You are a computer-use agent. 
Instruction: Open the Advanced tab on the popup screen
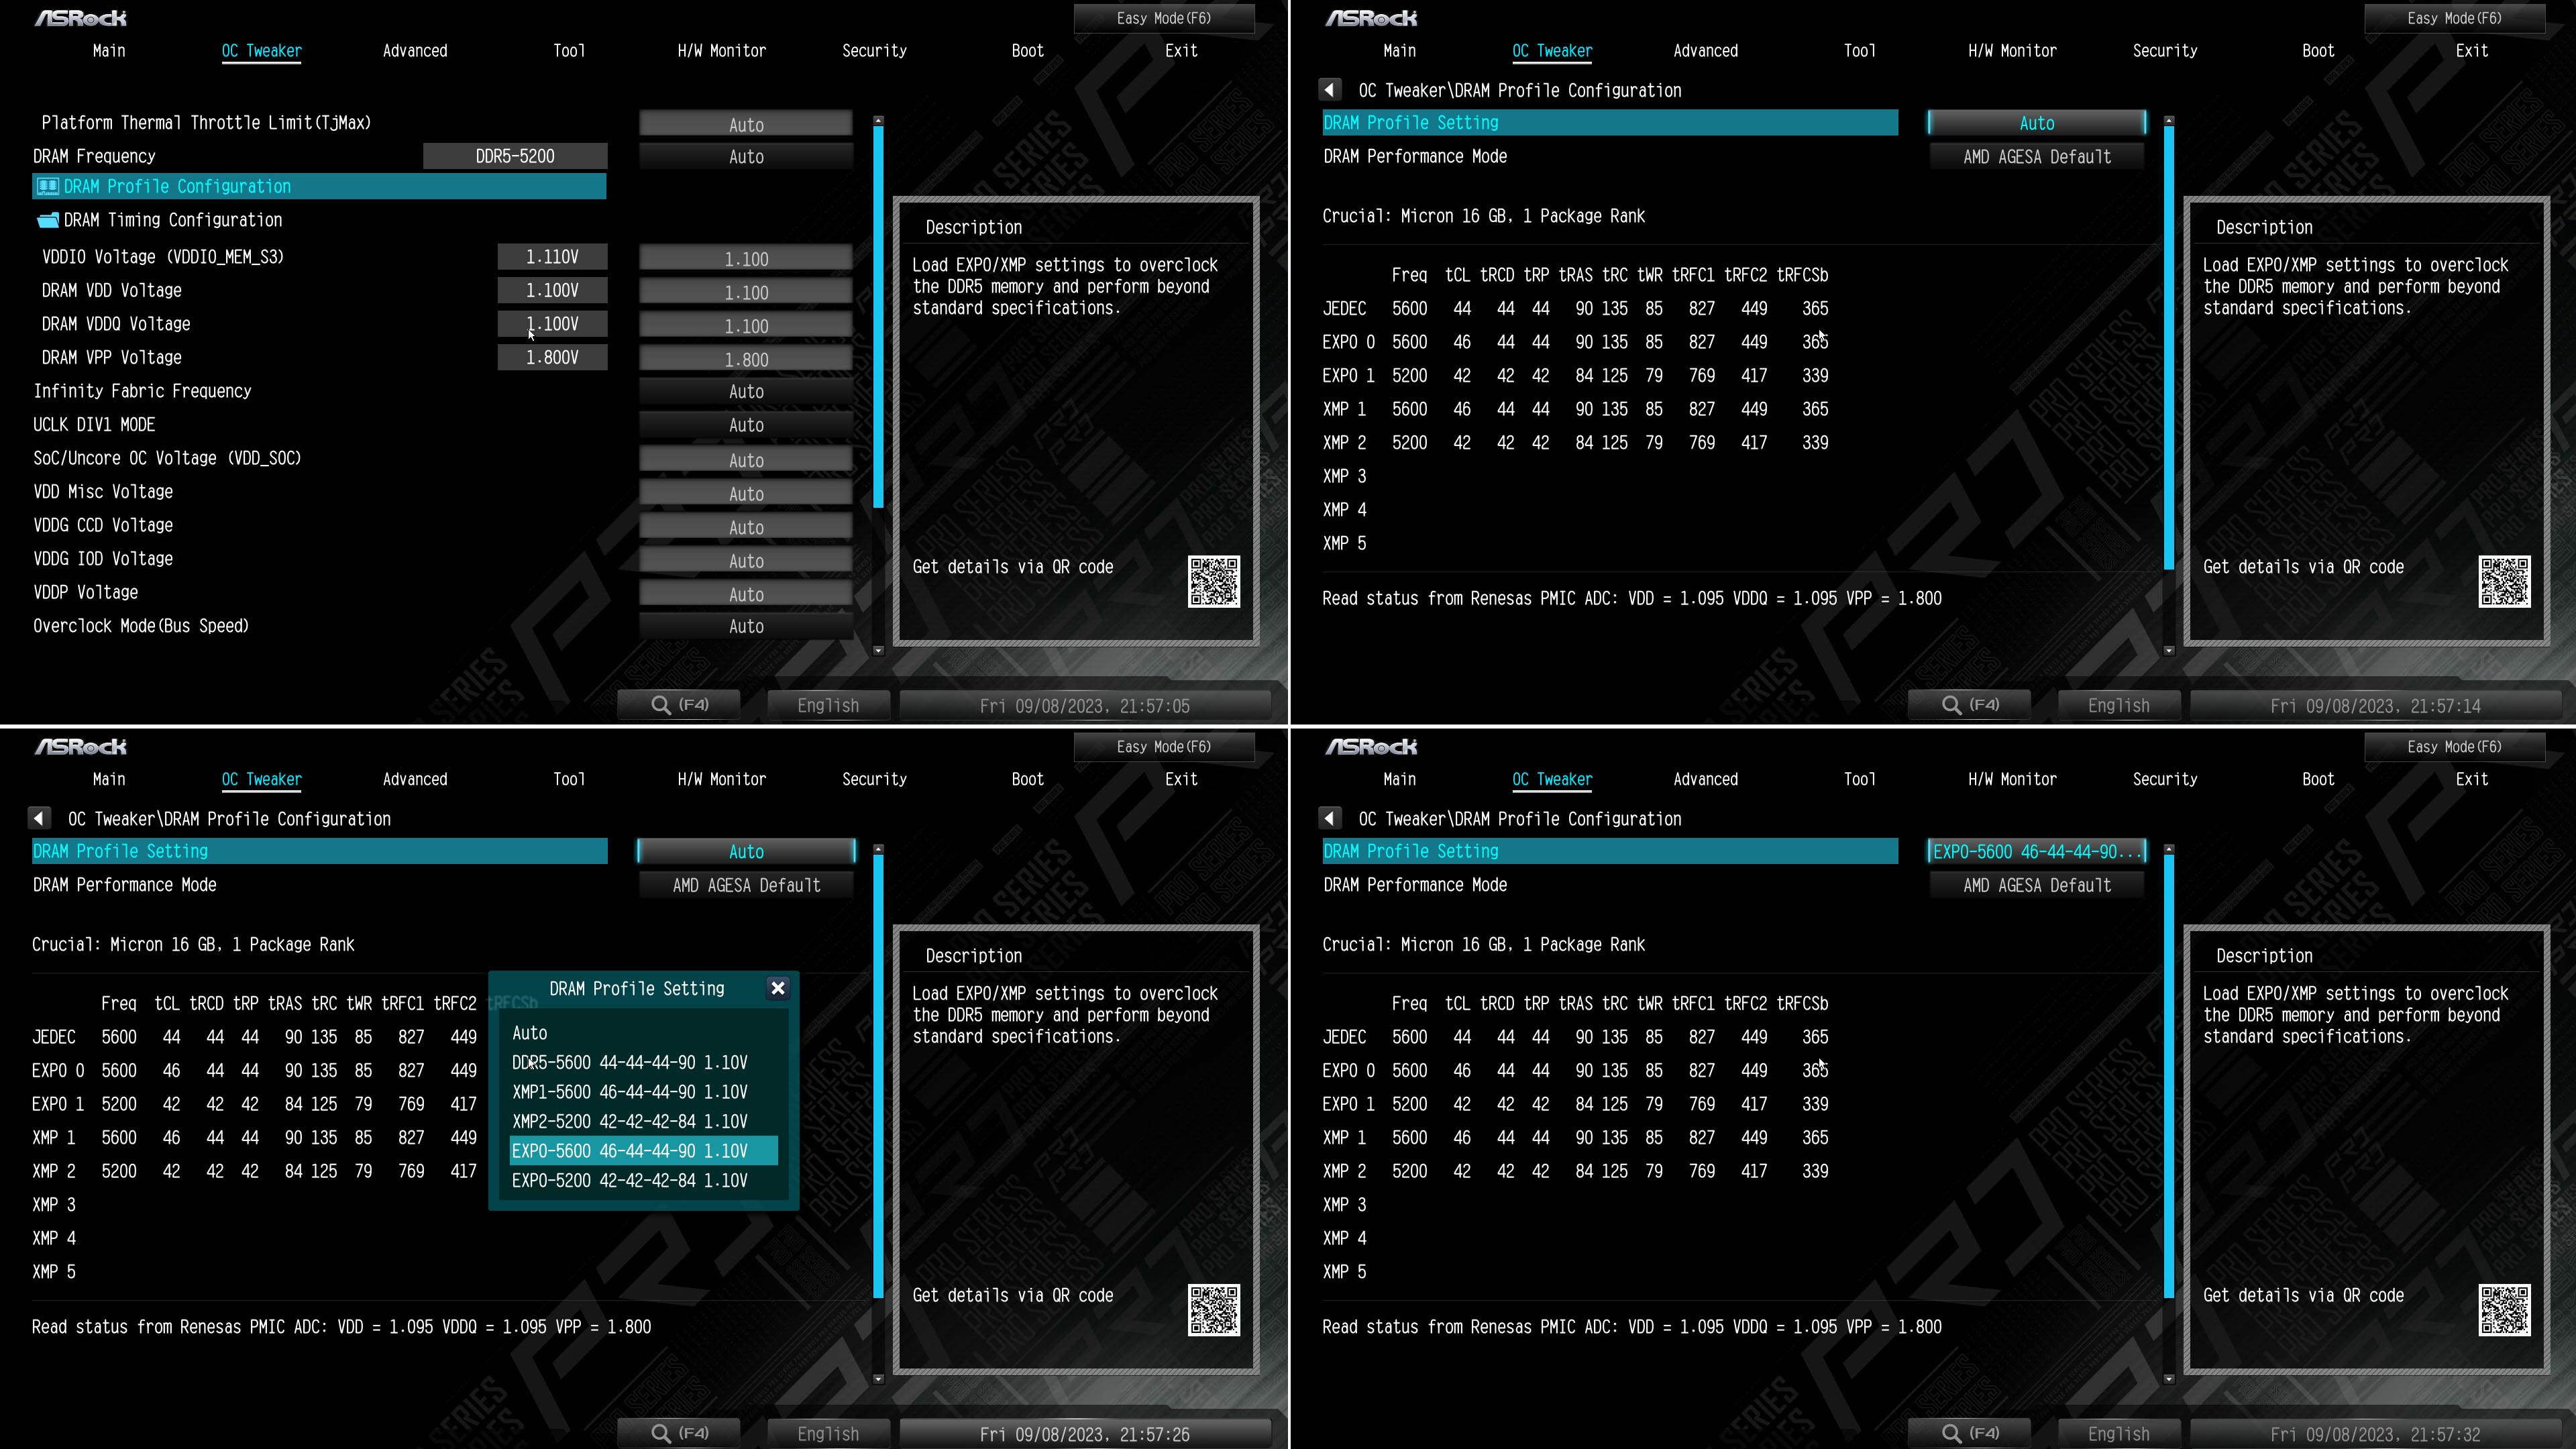click(414, 779)
